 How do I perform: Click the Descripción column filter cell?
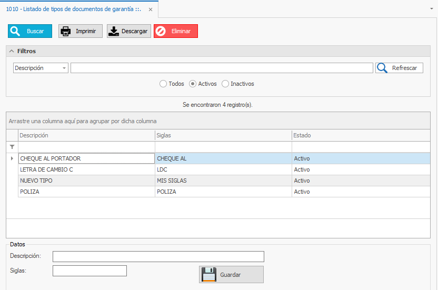pos(86,147)
